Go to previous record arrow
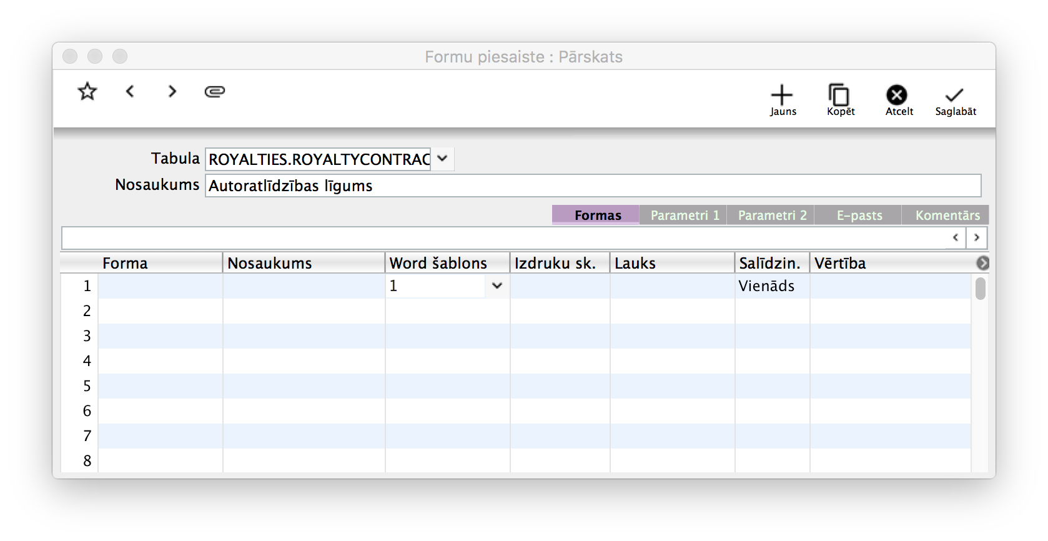The height and width of the screenshot is (541, 1048). click(x=130, y=92)
